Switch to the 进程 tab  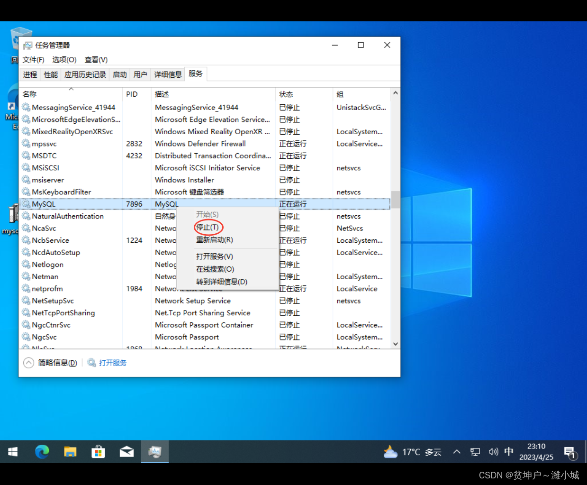[30, 74]
